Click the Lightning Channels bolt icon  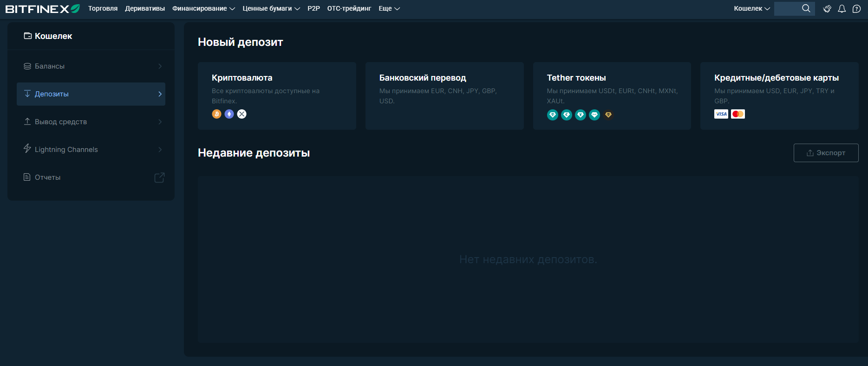click(27, 149)
